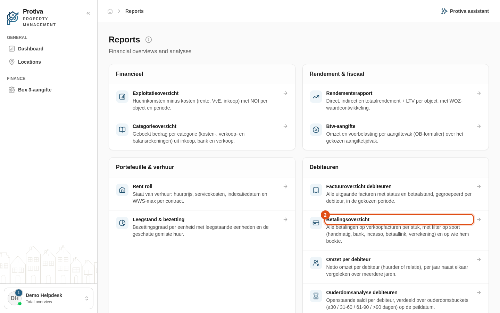Click the Leegstand & bezetting pie icon
This screenshot has width=500, height=313.
click(122, 223)
